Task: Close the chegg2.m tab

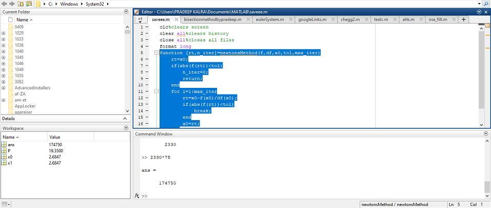Action: click(366, 19)
